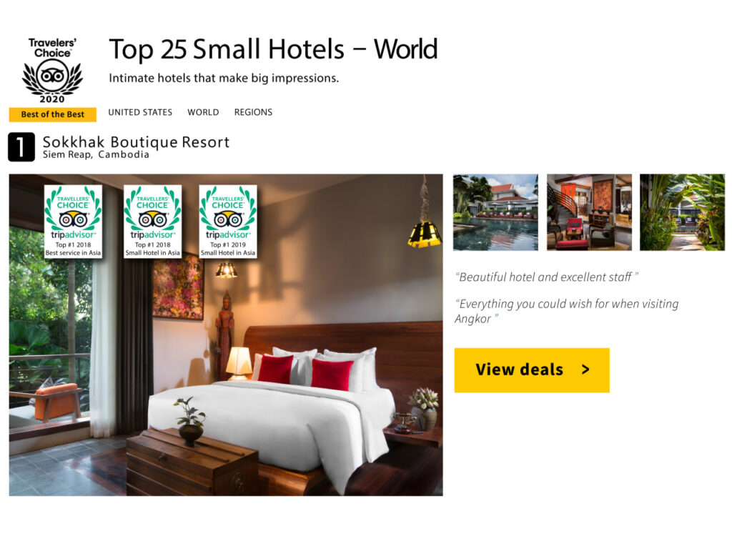This screenshot has height=536, width=732.
Task: Open the lobby staircase thumbnail photo
Action: pos(589,212)
